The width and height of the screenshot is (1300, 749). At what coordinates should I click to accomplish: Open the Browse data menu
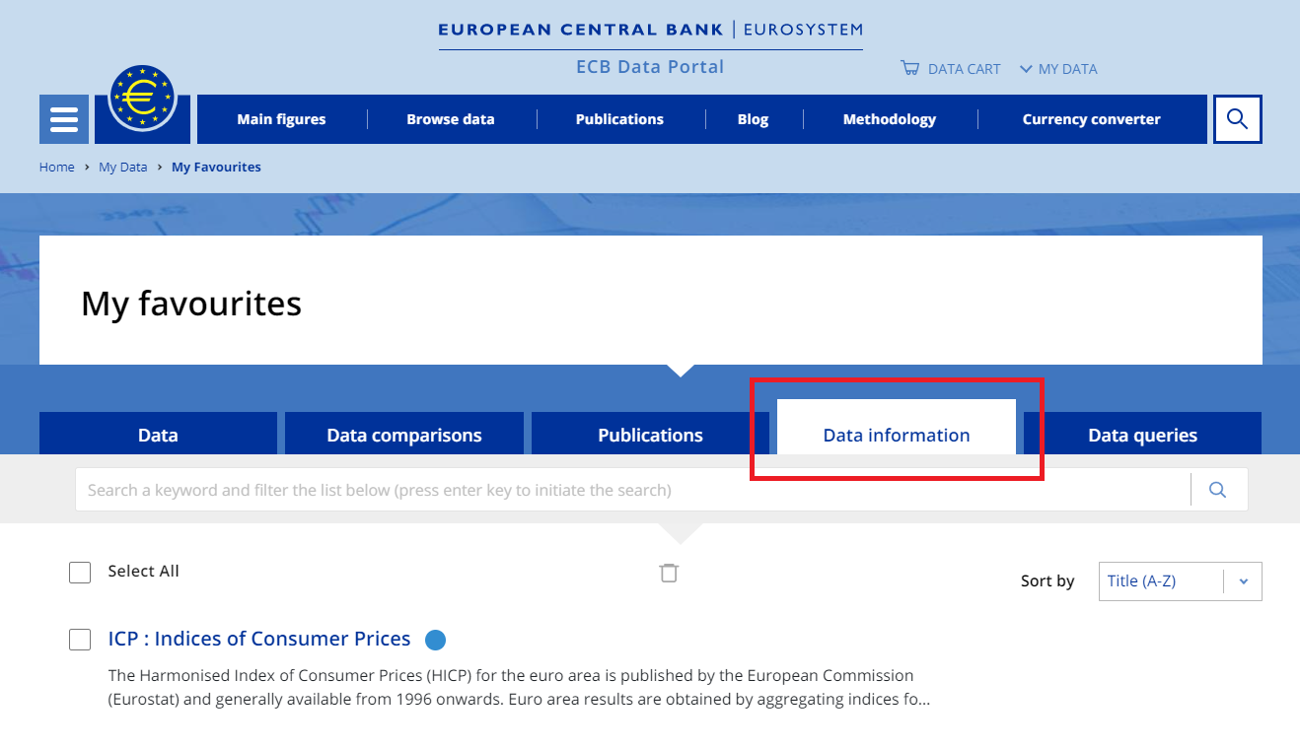[451, 119]
